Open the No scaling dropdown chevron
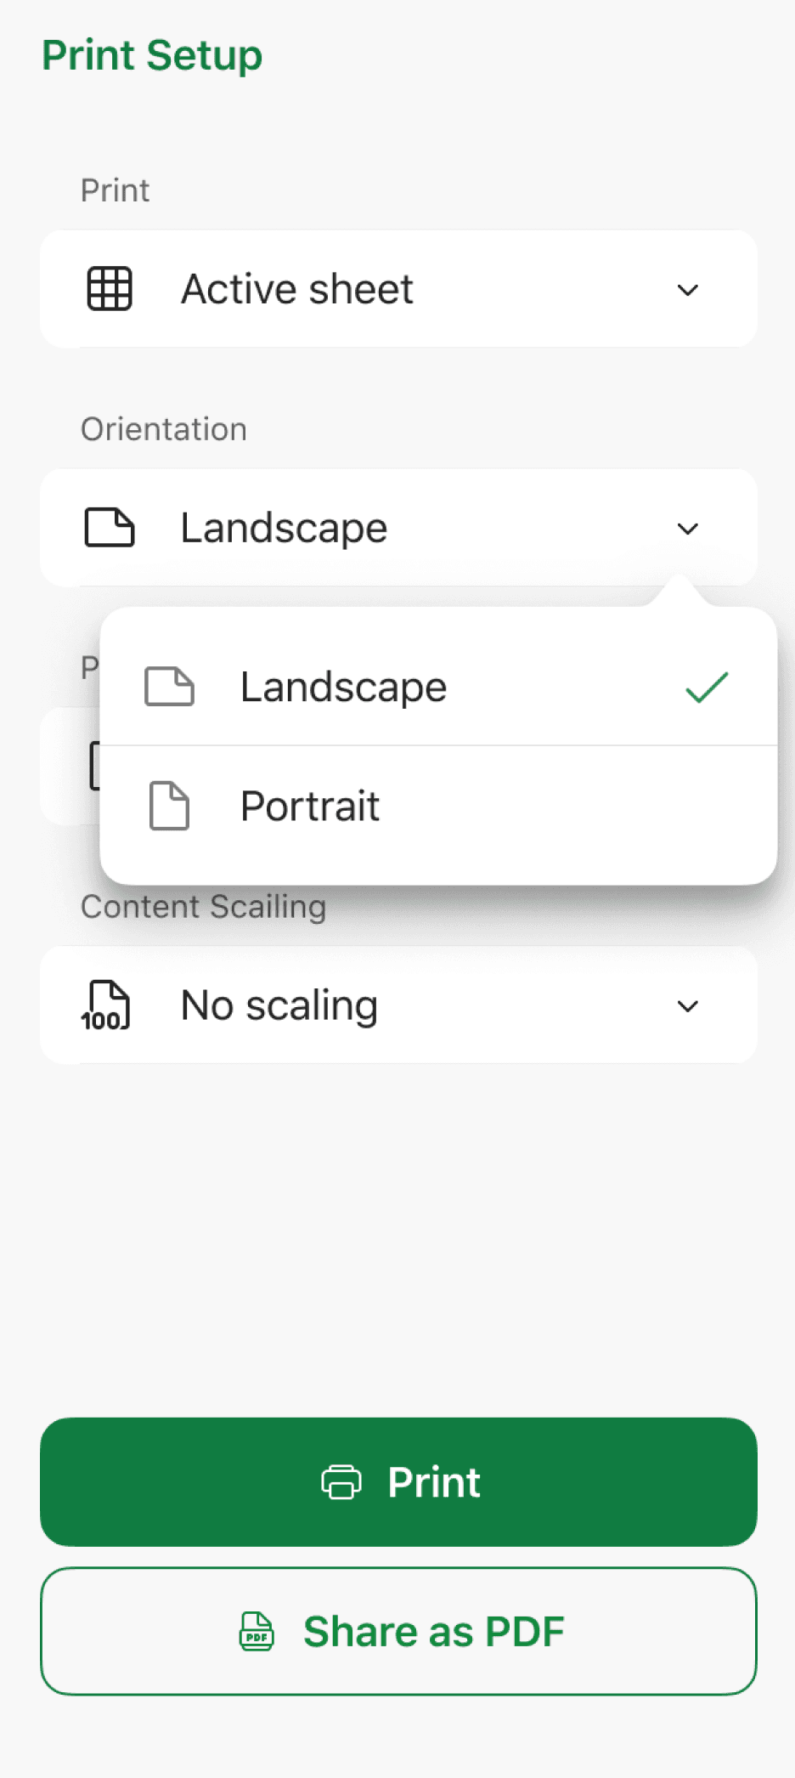The width and height of the screenshot is (795, 1778). pyautogui.click(x=688, y=1006)
